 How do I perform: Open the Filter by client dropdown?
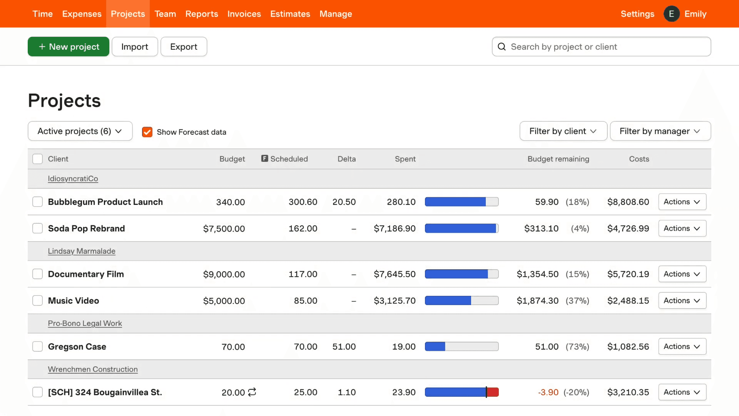(x=563, y=131)
